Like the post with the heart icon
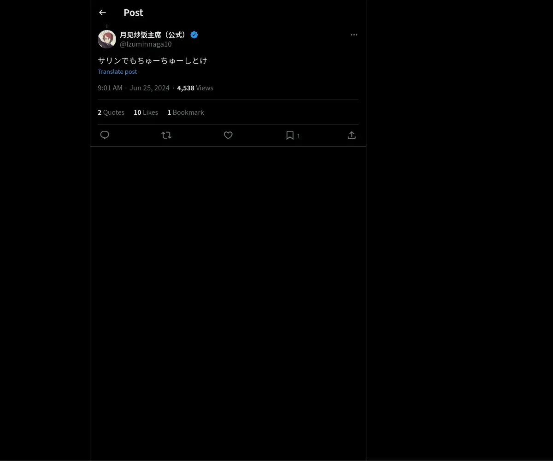This screenshot has width=553, height=461. (228, 135)
